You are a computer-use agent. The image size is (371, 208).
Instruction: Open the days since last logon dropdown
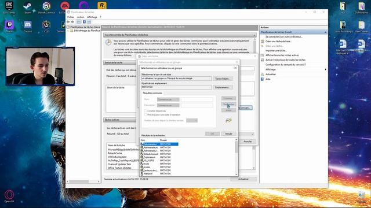click(x=192, y=121)
